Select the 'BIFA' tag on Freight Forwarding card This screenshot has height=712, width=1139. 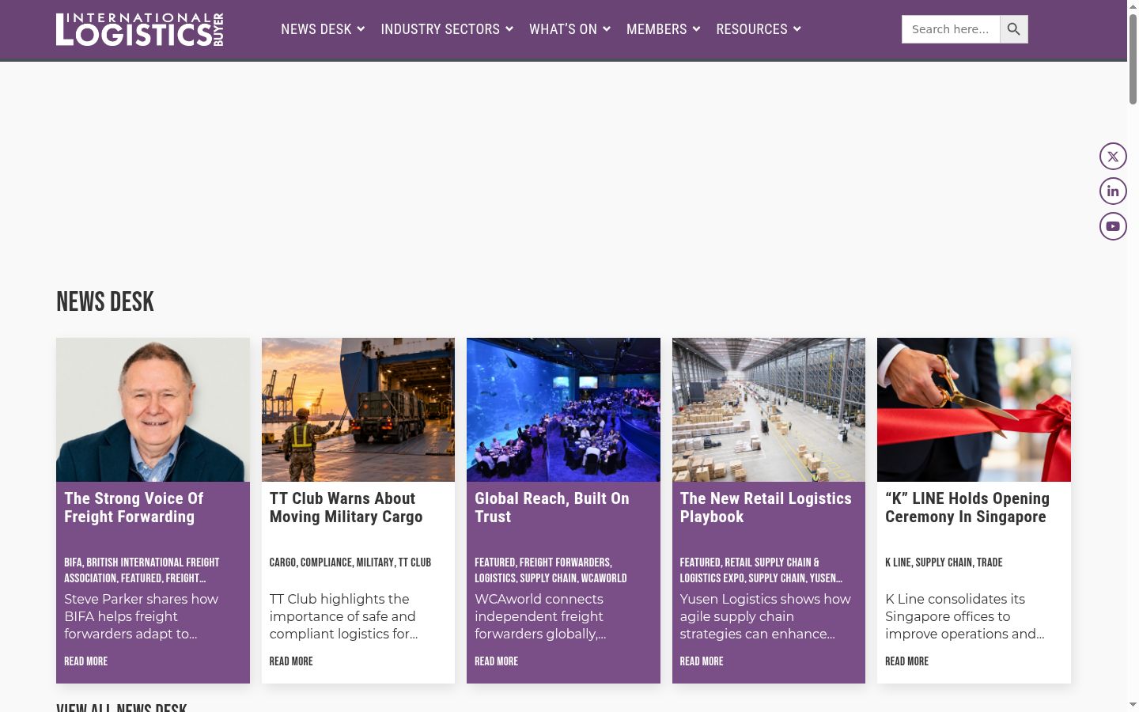[73, 562]
